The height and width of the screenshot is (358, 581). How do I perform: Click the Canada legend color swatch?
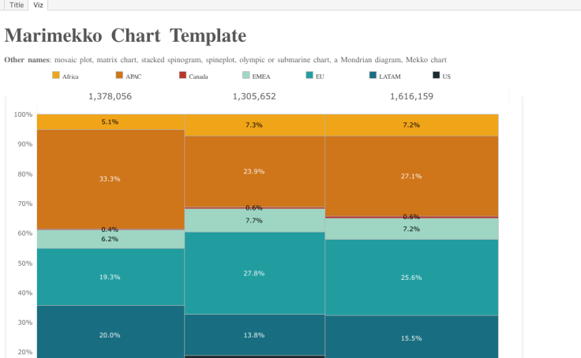click(182, 76)
